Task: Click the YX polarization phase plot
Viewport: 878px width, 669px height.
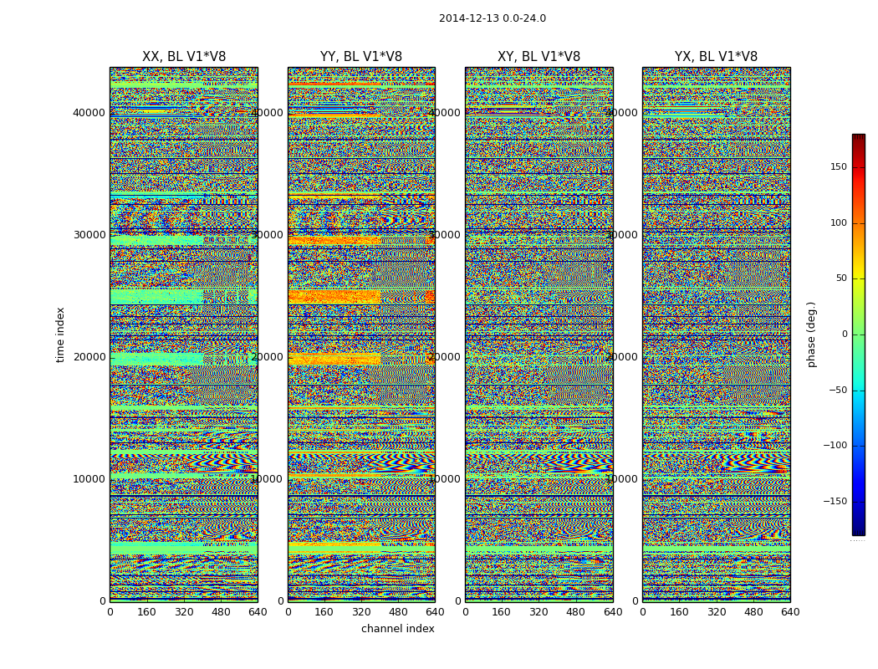Action: (716, 334)
